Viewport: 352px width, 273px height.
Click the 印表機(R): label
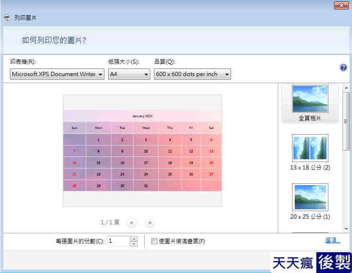pyautogui.click(x=23, y=62)
